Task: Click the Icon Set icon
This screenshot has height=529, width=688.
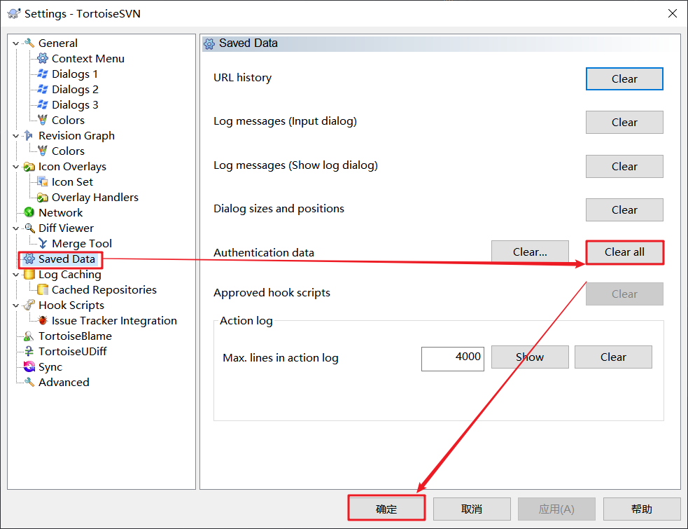Action: tap(43, 182)
